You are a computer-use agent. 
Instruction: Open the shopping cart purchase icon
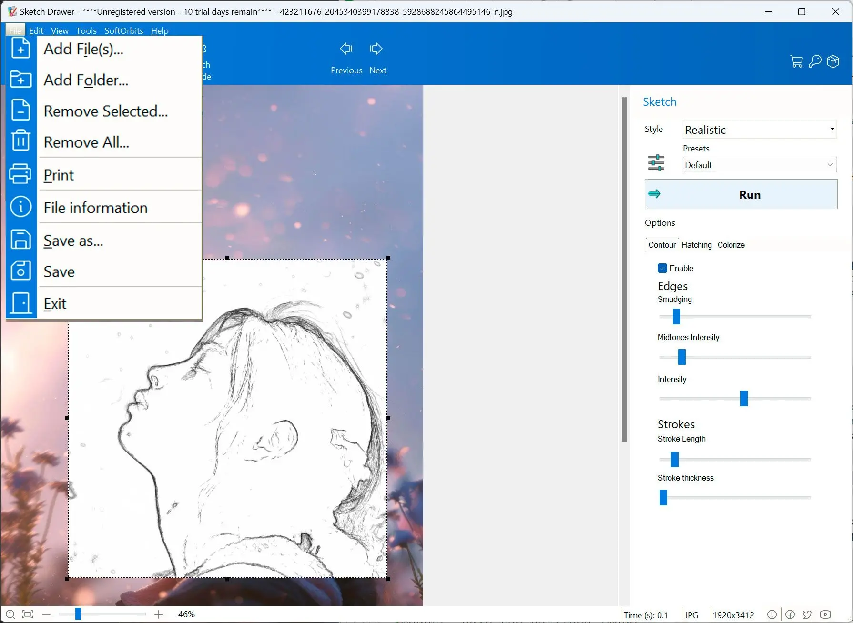(796, 61)
